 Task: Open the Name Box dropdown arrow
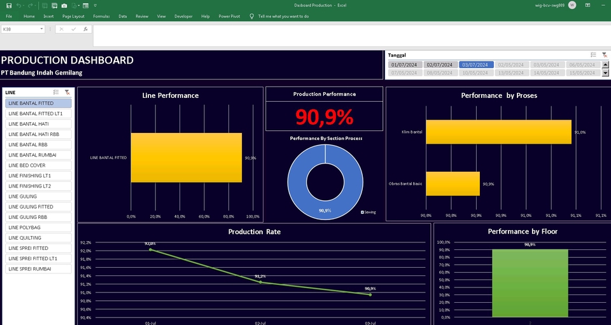coord(41,29)
